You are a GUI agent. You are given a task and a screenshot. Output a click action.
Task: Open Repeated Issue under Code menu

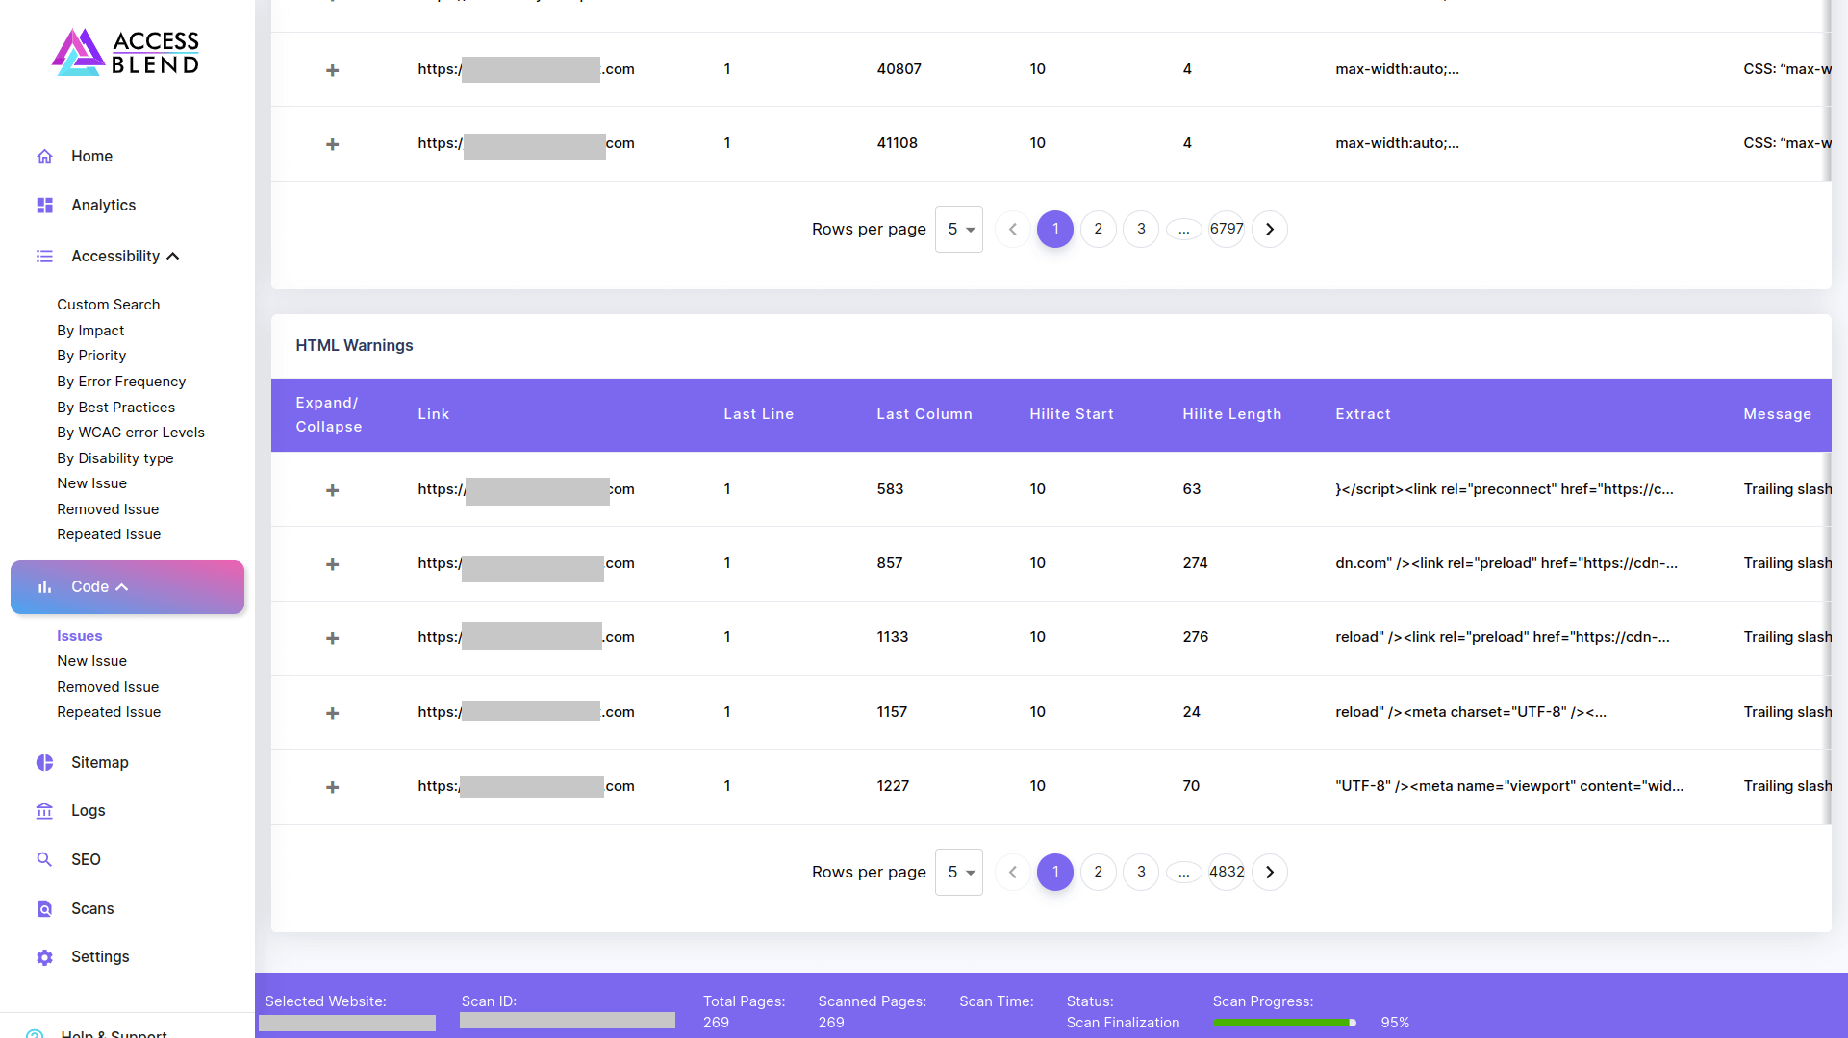coord(109,712)
